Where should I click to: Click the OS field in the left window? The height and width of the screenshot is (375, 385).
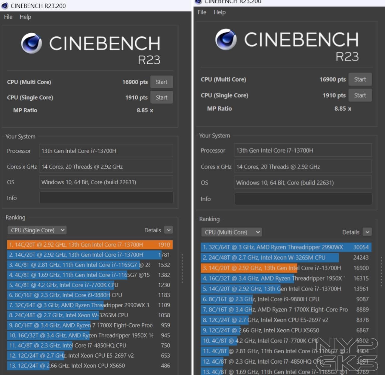[106, 182]
